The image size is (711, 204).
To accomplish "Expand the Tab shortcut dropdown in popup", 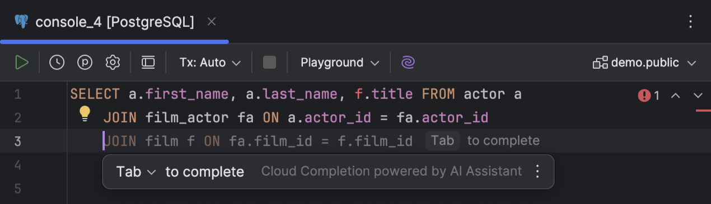I will 136,172.
